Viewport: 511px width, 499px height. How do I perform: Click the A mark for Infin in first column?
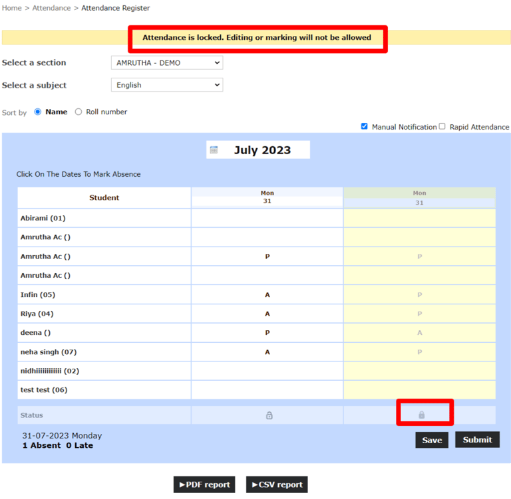pos(267,295)
